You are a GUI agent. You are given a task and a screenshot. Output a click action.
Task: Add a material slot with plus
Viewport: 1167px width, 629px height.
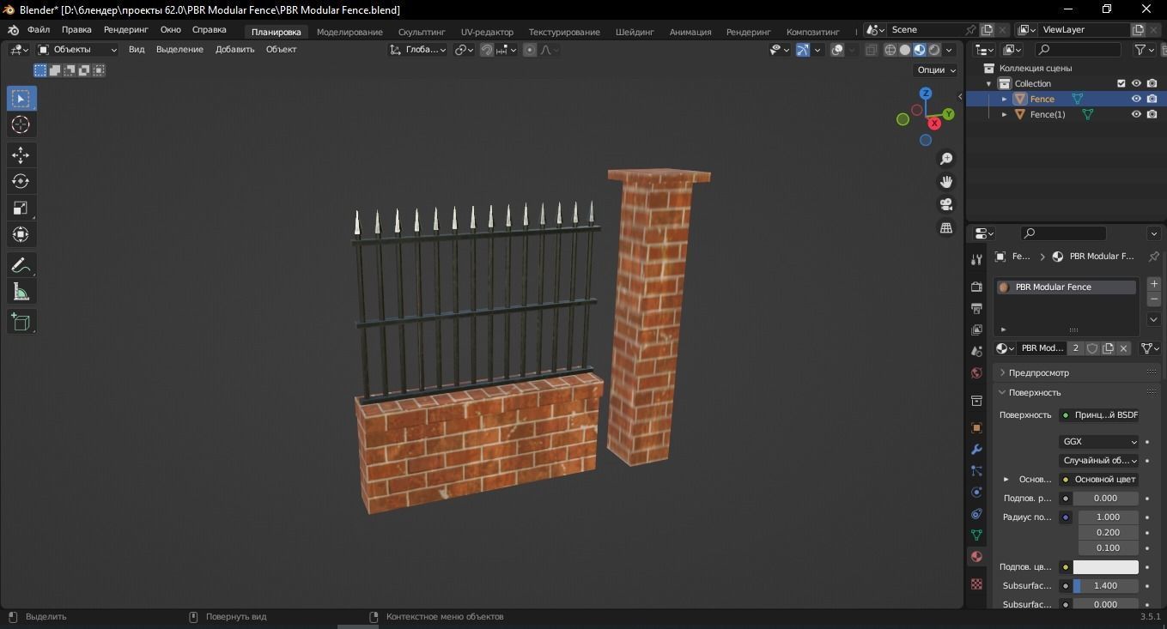(1154, 284)
